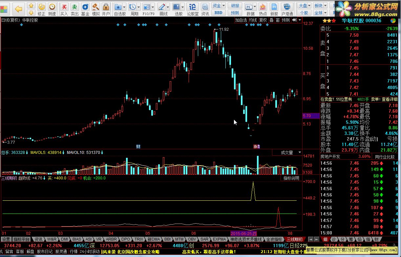This screenshot has height=257, width=401.
Task: Click the page up arrow icon
Action: pos(31,5)
